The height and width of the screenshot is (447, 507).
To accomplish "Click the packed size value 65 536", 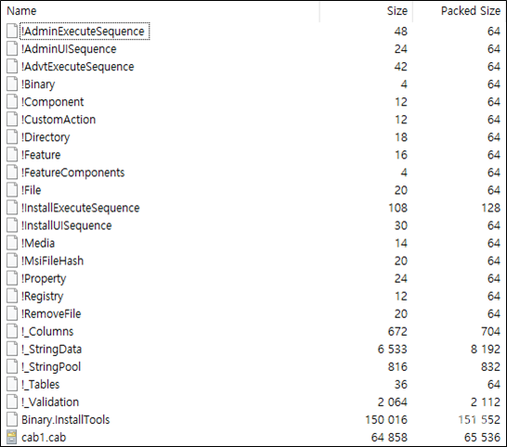I will [483, 438].
